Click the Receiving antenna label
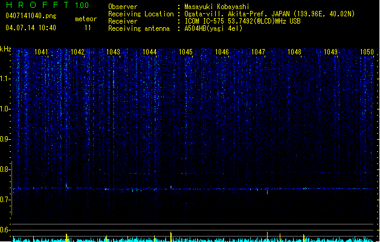 [x=139, y=28]
